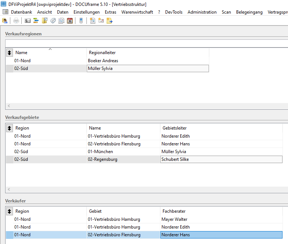Click Norderer Edith Gebietsleiter cell

pyautogui.click(x=221, y=136)
